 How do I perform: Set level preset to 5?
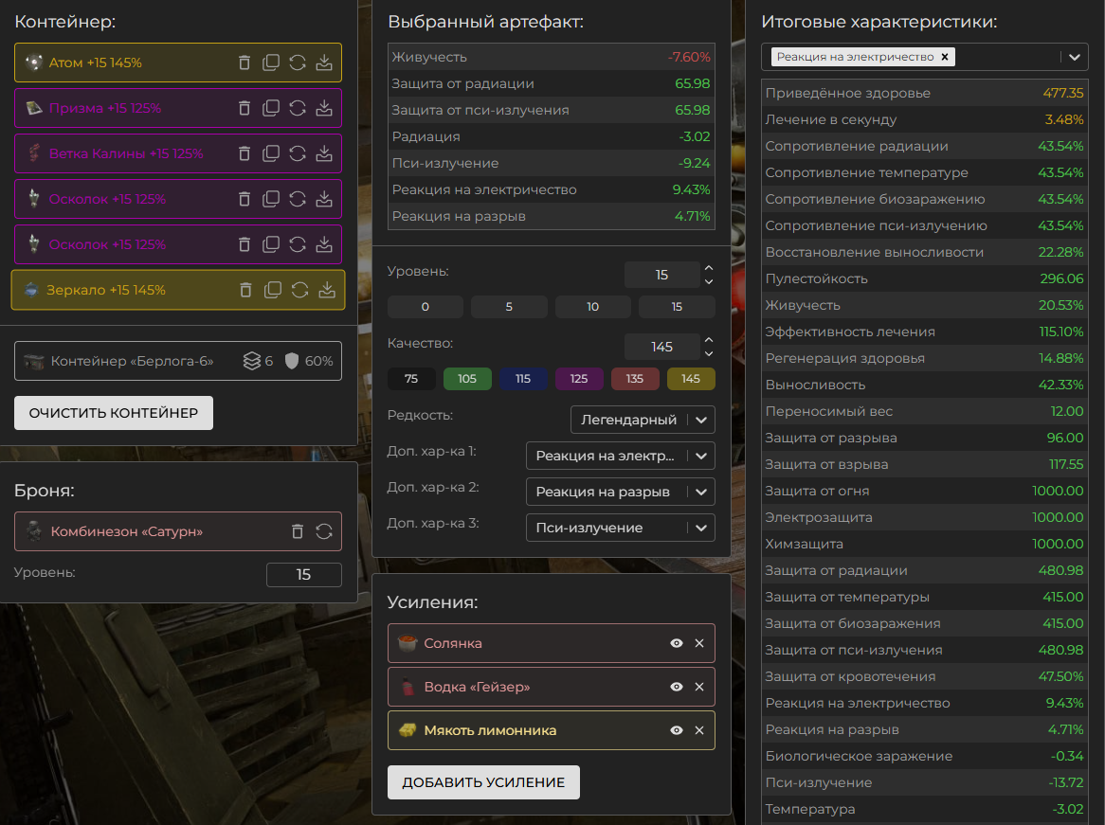point(509,307)
